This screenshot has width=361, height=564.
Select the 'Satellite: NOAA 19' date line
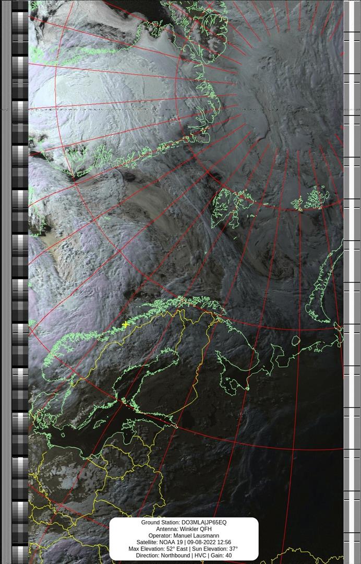184,542
